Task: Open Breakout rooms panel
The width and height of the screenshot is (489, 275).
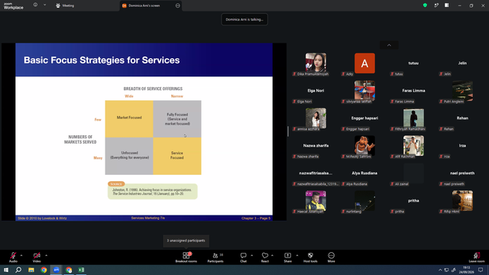Action: click(186, 257)
